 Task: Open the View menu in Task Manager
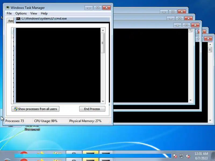tap(34, 13)
